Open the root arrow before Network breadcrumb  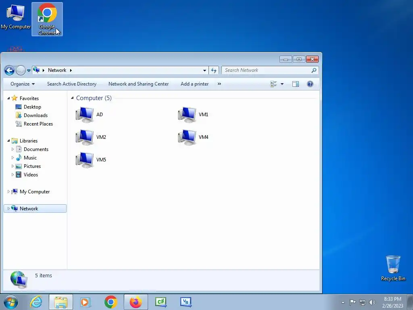coord(44,70)
